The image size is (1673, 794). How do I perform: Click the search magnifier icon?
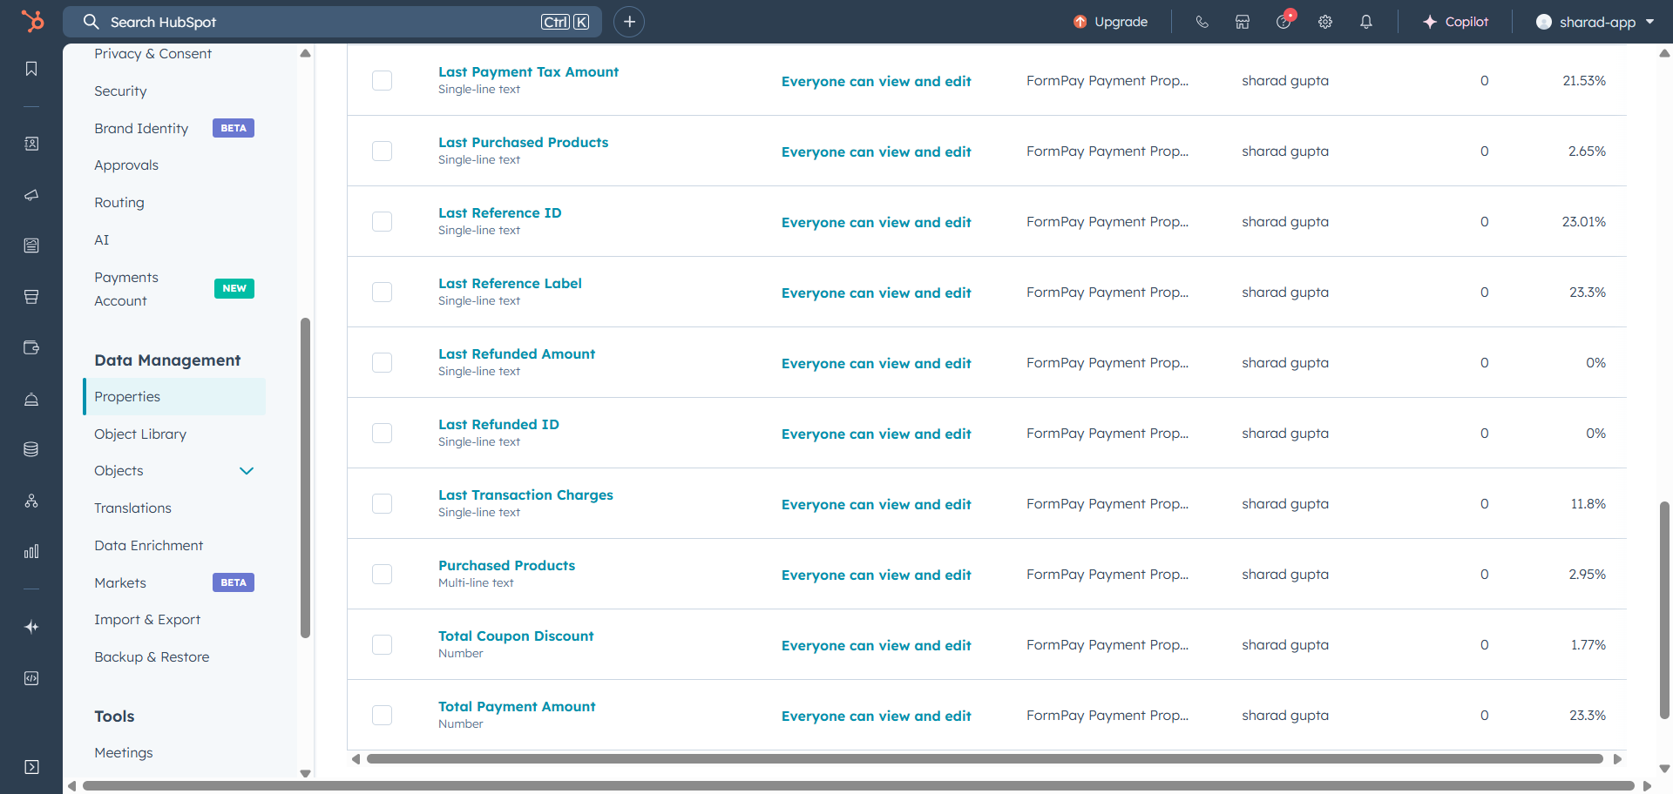[x=91, y=22]
